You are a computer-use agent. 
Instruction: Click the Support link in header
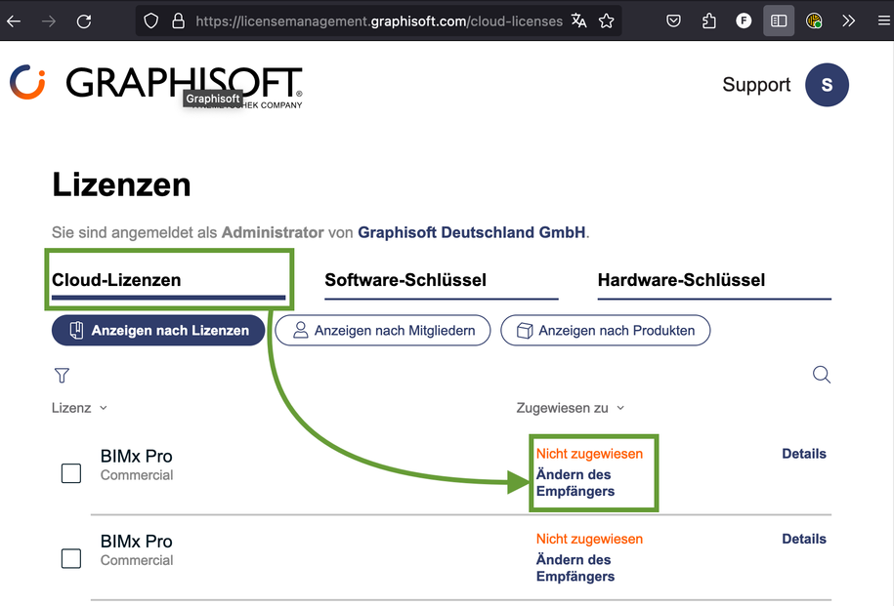tap(756, 85)
